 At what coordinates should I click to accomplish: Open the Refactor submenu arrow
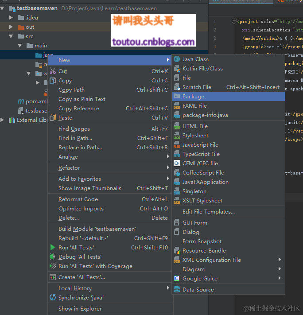point(168,167)
